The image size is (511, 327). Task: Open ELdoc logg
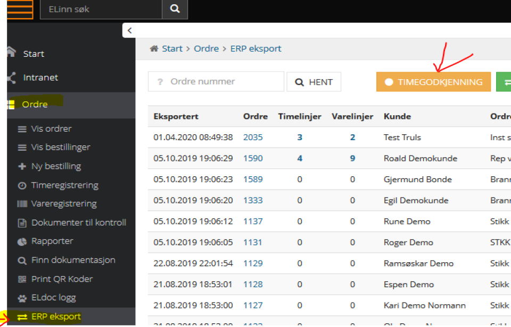[53, 298]
